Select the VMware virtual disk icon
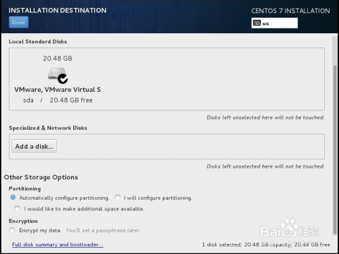The width and height of the screenshot is (339, 254). [58, 75]
